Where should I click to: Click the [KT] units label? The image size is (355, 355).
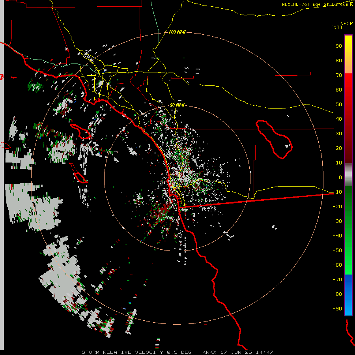tap(337, 27)
